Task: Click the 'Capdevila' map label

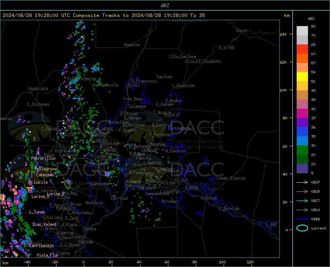Action: (x=108, y=85)
